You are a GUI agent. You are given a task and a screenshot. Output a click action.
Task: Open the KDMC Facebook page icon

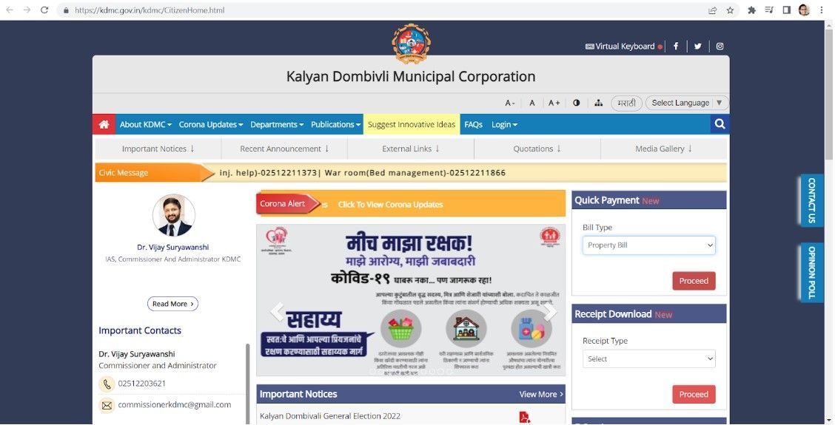676,47
